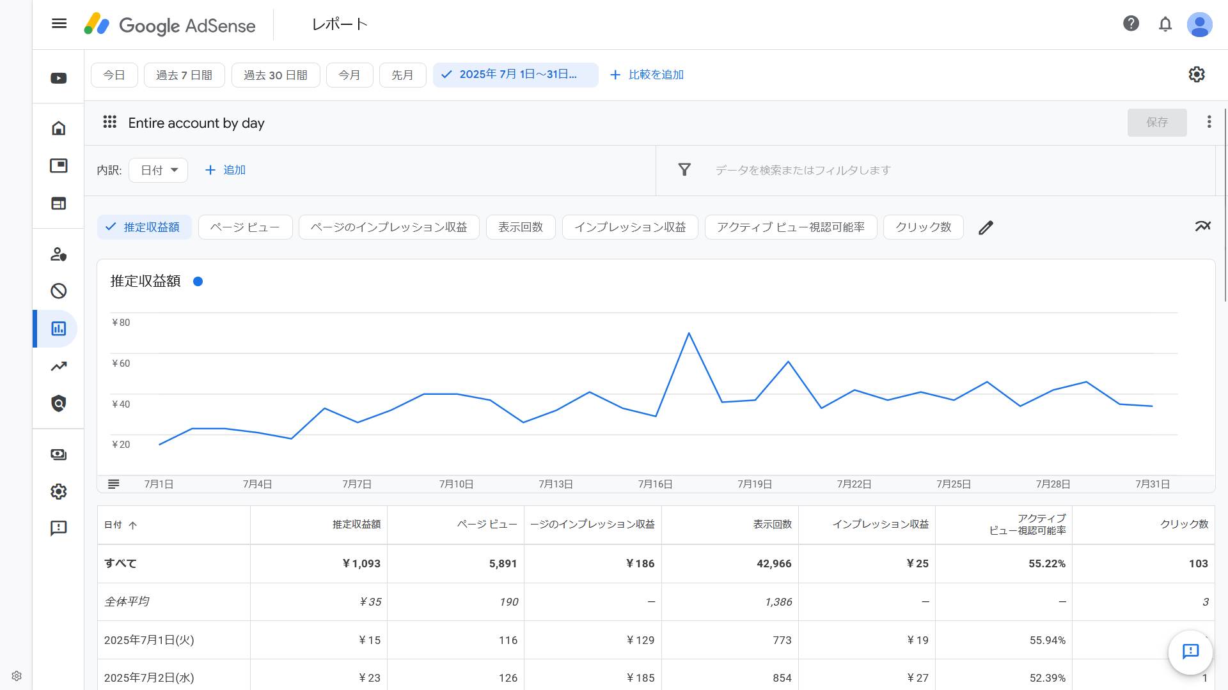Open Privacy & messaging sidebar icon
The height and width of the screenshot is (690, 1228).
(x=59, y=254)
